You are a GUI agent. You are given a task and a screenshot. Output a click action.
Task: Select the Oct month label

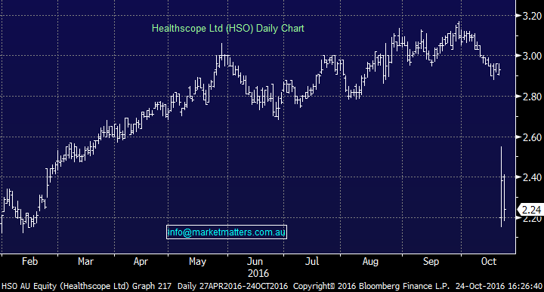(489, 261)
